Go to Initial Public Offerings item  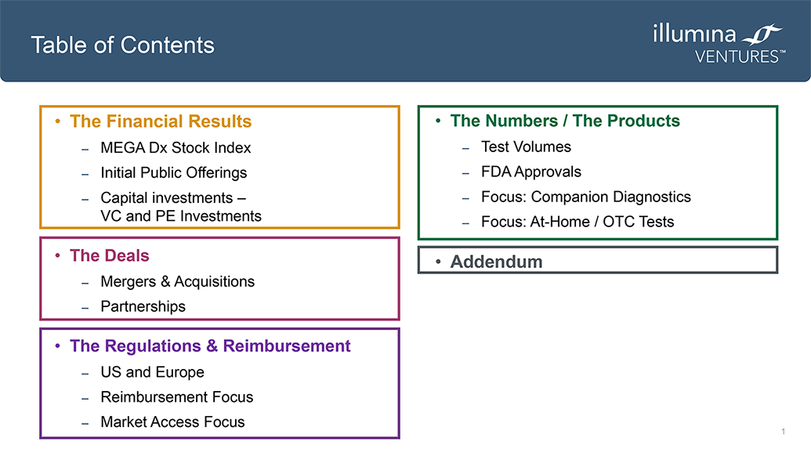tap(174, 172)
